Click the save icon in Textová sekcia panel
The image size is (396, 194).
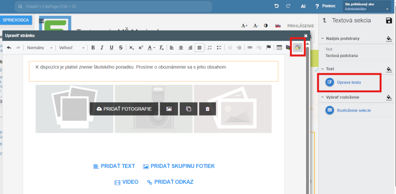point(388,21)
